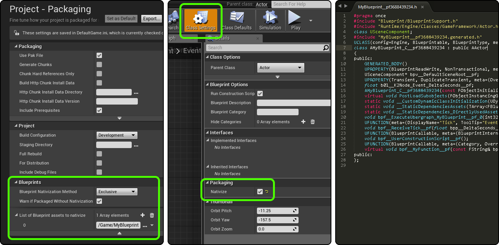Toggle Warn if Packaged Without Nativization
The image size is (499, 245).
point(99,201)
